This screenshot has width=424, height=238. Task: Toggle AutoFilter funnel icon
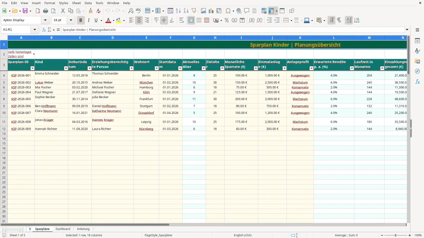194,11
